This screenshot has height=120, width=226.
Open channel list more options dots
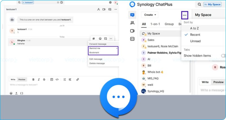pos(184,15)
